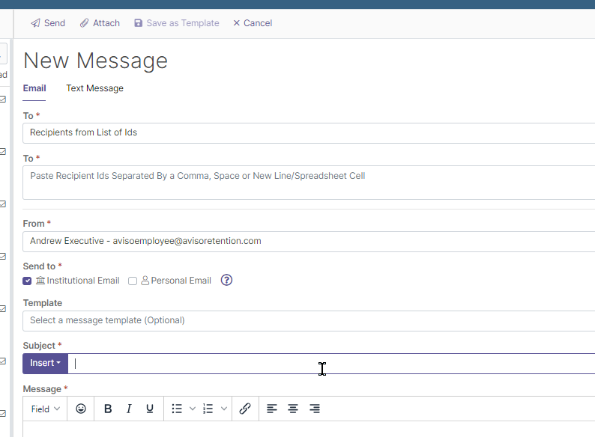Open the Field dropdown in message toolbar
Image resolution: width=595 pixels, height=437 pixels.
[45, 409]
